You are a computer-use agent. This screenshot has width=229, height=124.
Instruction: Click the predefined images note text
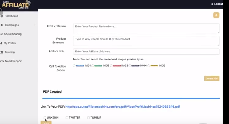(108, 59)
